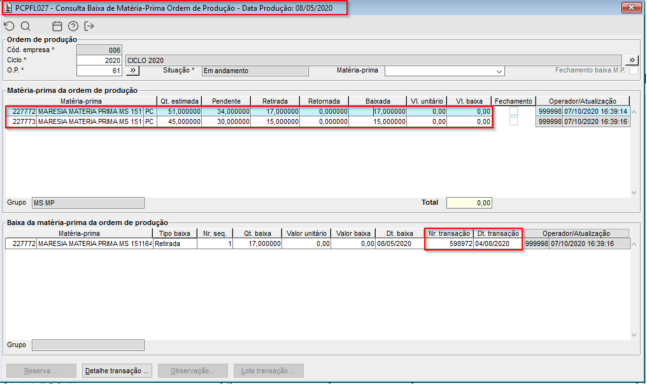647x384 pixels.
Task: Click Dt. baixa column header
Action: (x=400, y=233)
